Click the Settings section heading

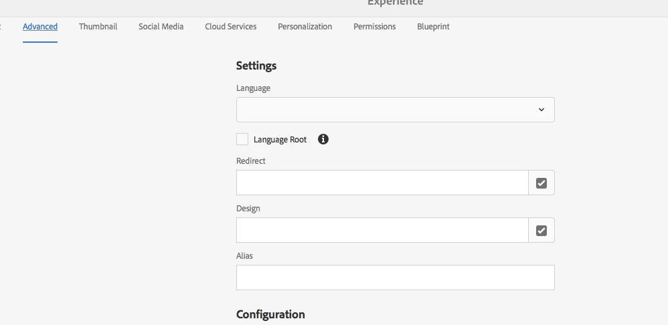tap(256, 66)
